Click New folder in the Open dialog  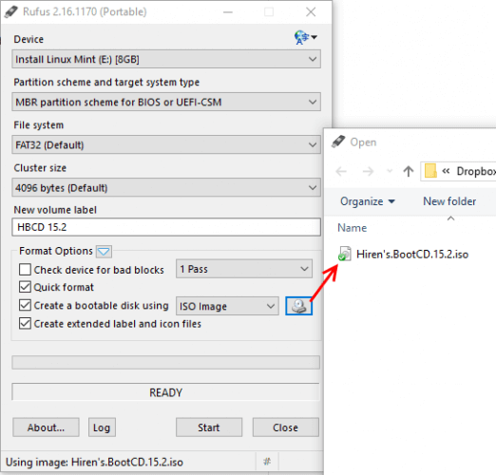[x=449, y=201]
